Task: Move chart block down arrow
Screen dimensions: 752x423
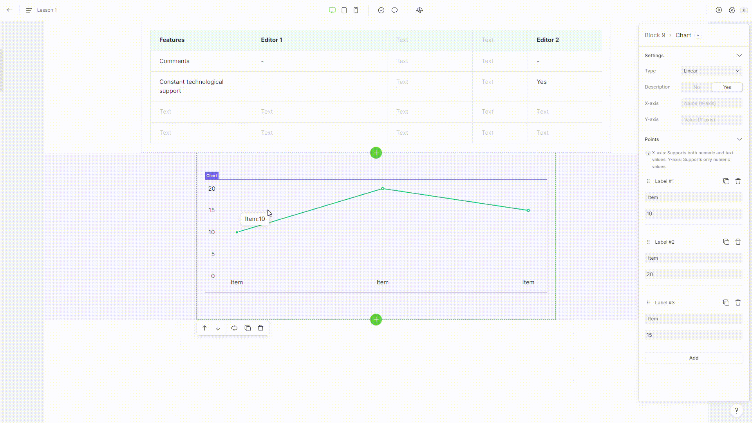Action: (x=218, y=328)
